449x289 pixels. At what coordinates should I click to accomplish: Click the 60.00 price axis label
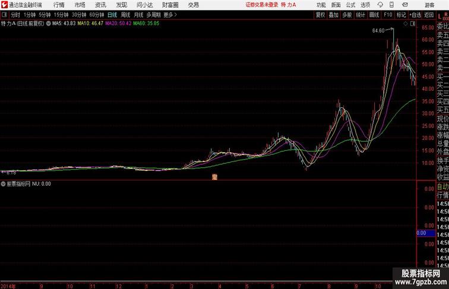click(428, 40)
